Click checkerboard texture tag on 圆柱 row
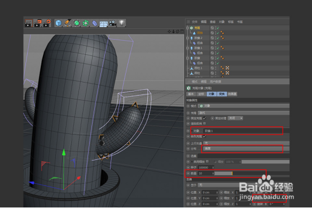The width and height of the screenshot is (312, 208). [227, 73]
